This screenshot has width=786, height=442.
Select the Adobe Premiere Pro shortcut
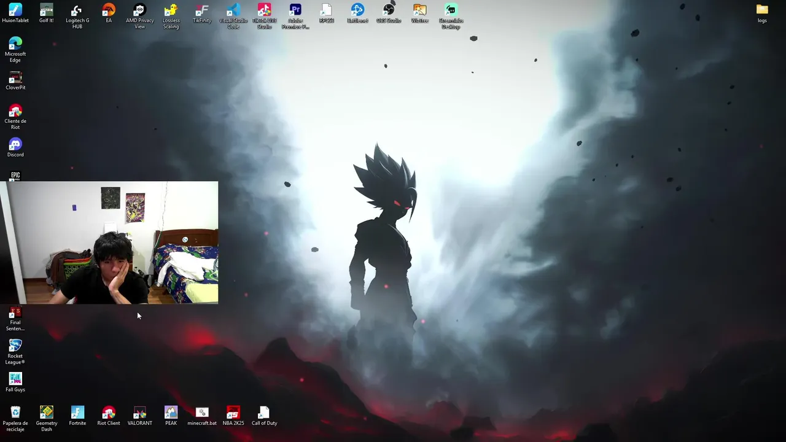(295, 16)
